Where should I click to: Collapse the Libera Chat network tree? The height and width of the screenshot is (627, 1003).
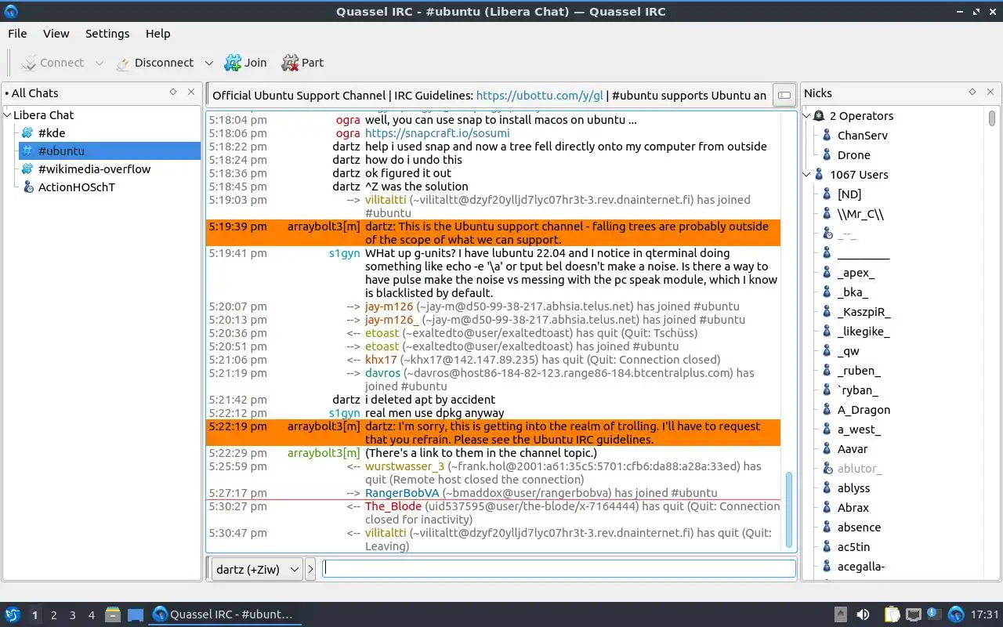[8, 114]
